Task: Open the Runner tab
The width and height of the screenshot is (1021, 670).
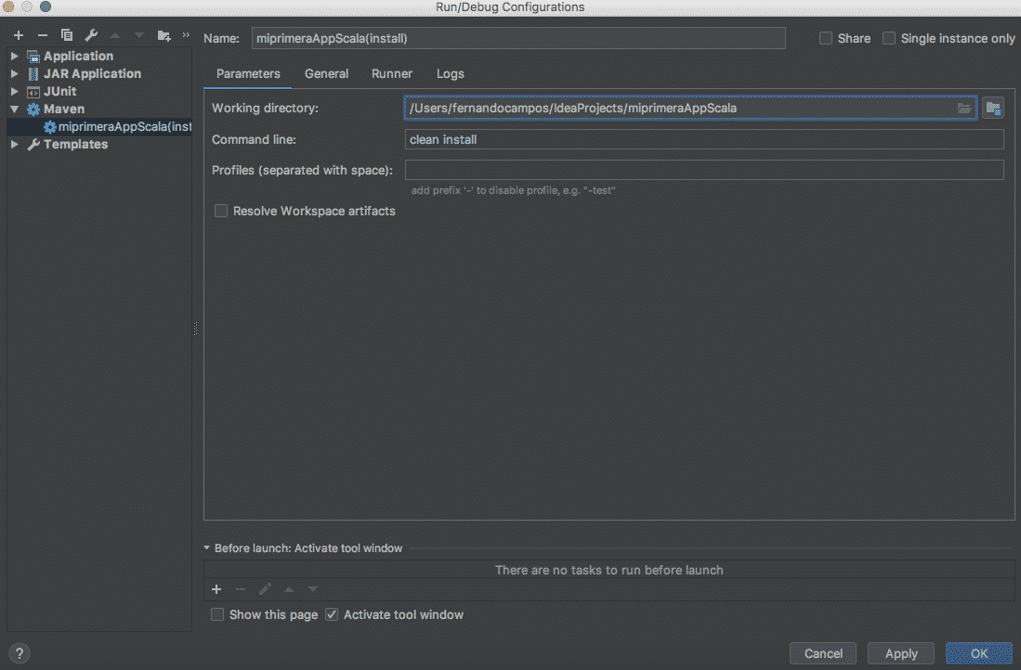Action: (x=391, y=73)
